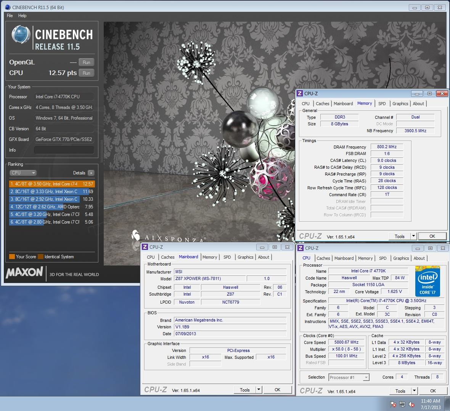
Task: Click the network tray icon
Action: 402,405
